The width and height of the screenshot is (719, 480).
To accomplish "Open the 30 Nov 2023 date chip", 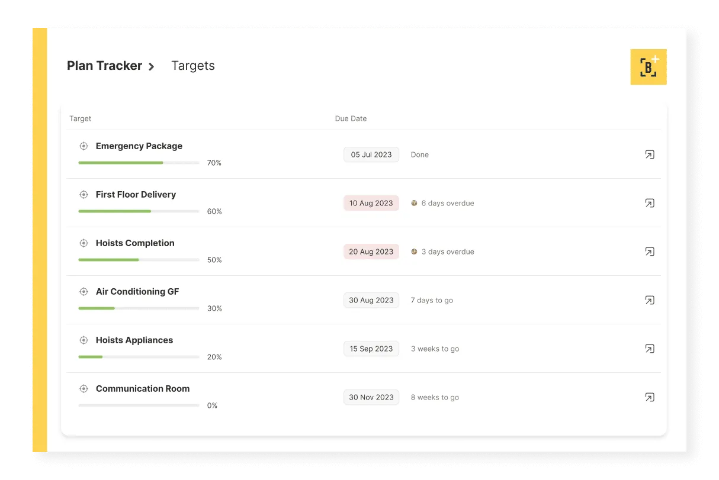I will (371, 397).
